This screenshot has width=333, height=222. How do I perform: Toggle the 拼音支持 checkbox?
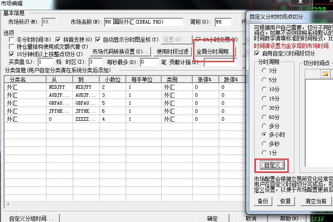(x=58, y=40)
